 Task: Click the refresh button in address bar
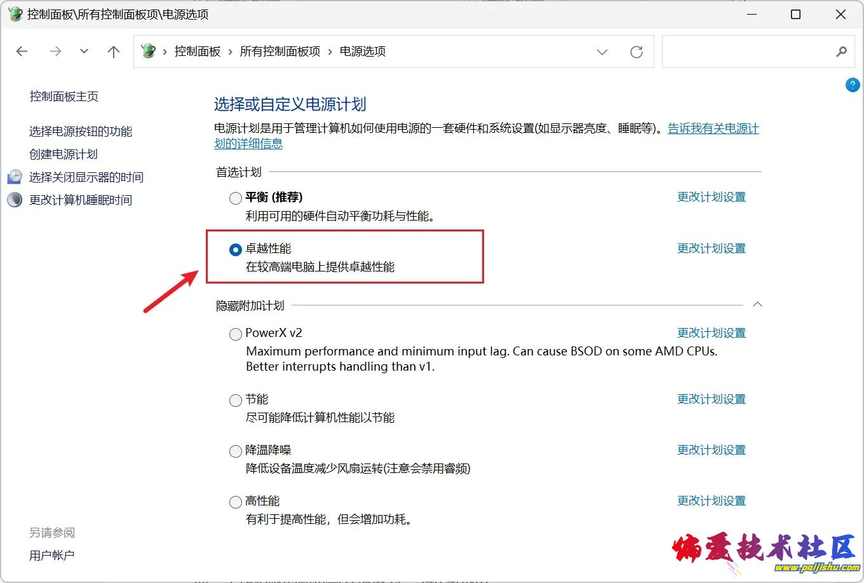(636, 52)
